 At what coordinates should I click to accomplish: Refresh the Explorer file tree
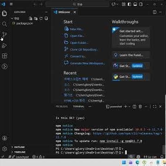pyautogui.click(x=41, y=18)
